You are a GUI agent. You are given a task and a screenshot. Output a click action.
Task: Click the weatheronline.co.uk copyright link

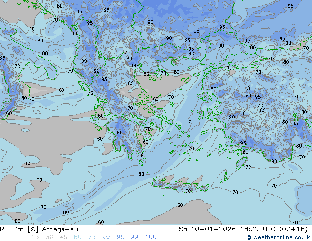(278, 237)
